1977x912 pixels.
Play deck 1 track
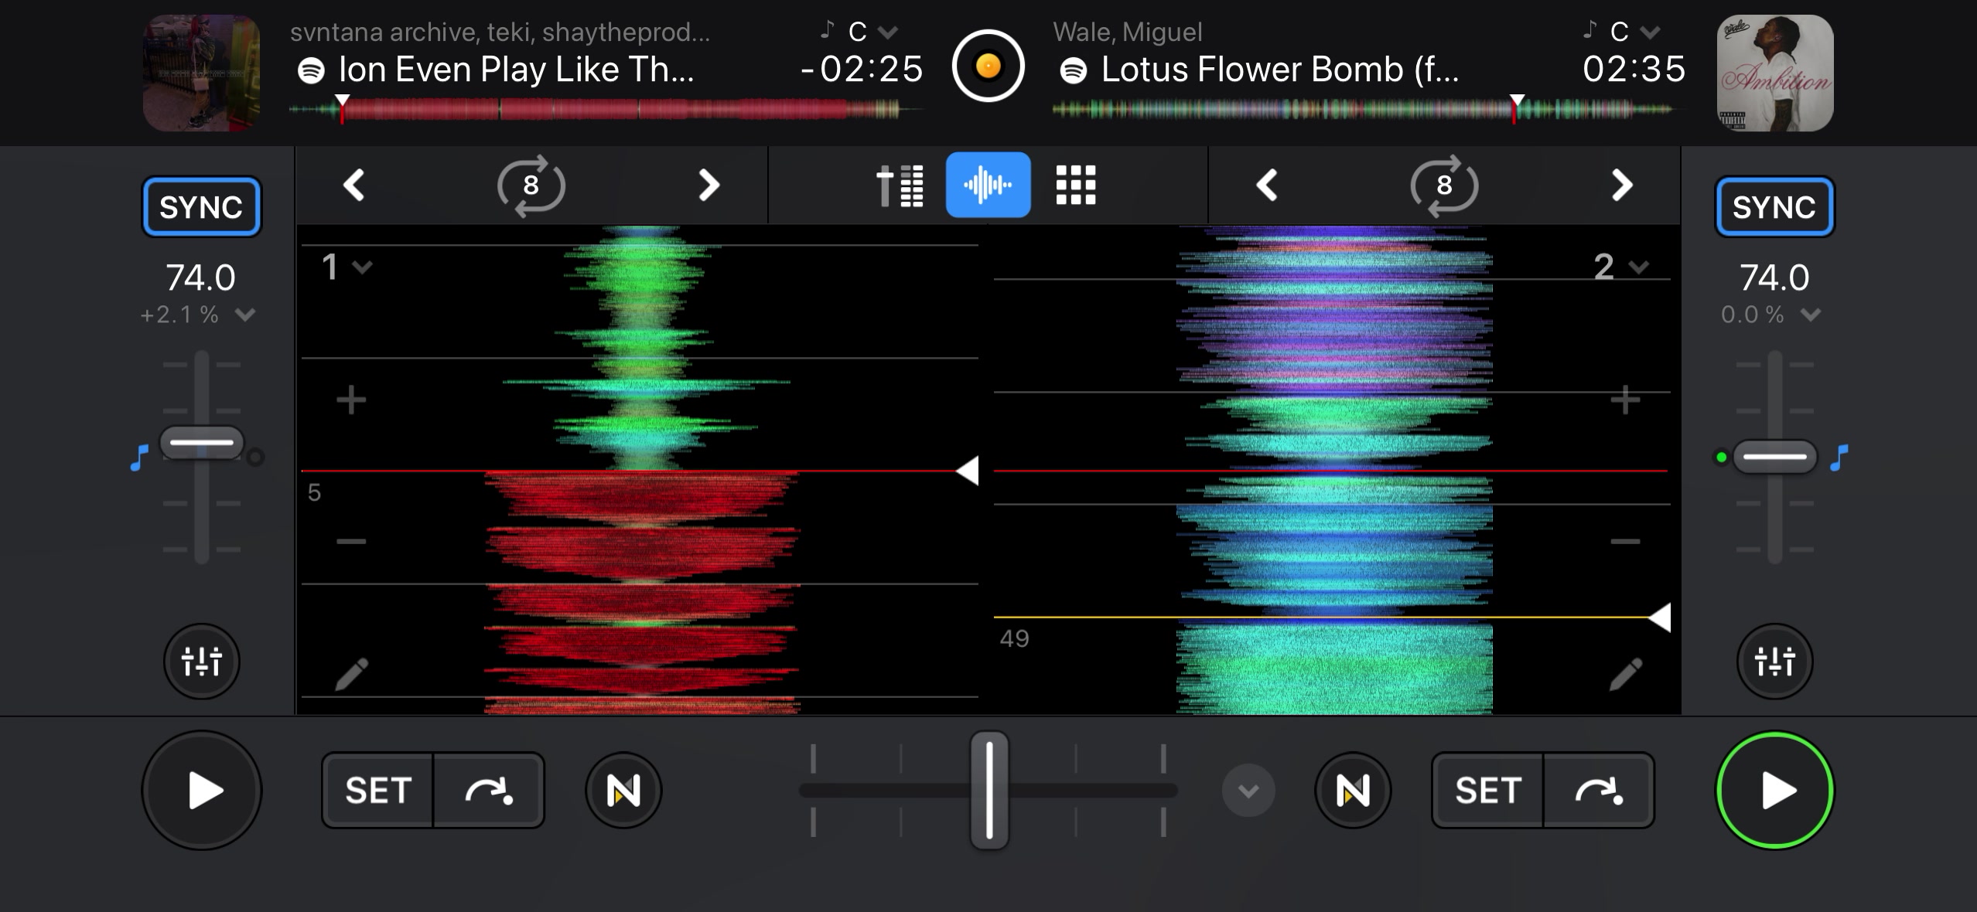coord(202,791)
